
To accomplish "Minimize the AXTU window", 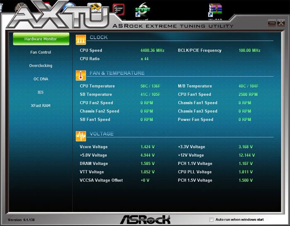I will [271, 24].
